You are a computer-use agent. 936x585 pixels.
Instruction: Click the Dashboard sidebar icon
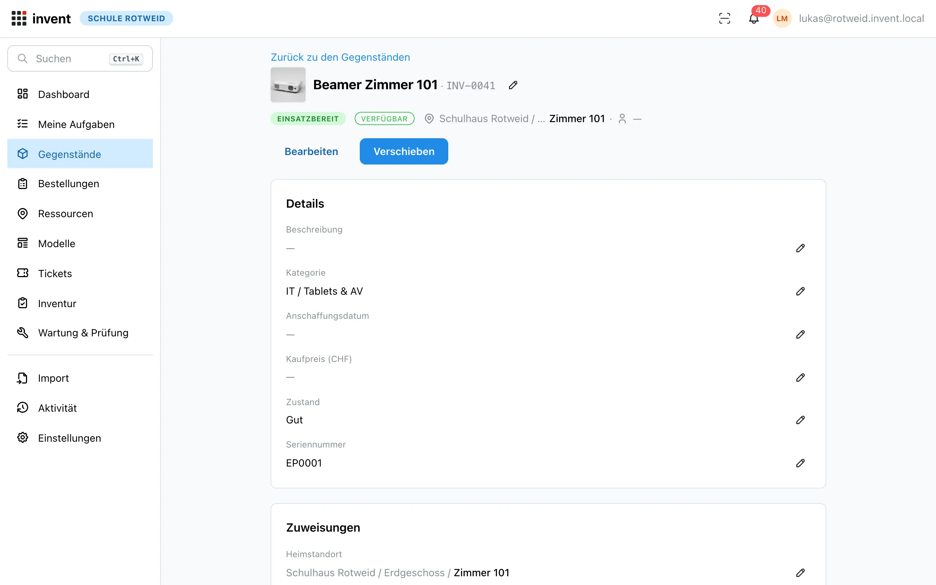23,94
